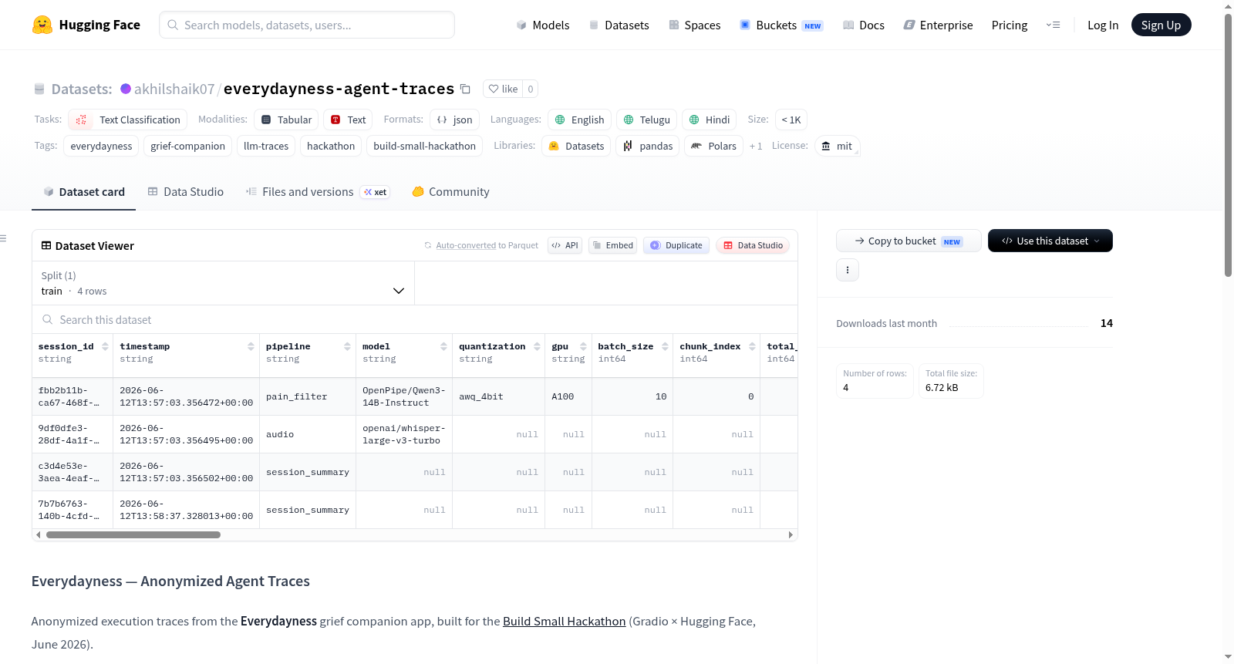Open the Polars library tag
This screenshot has width=1234, height=664.
point(714,146)
